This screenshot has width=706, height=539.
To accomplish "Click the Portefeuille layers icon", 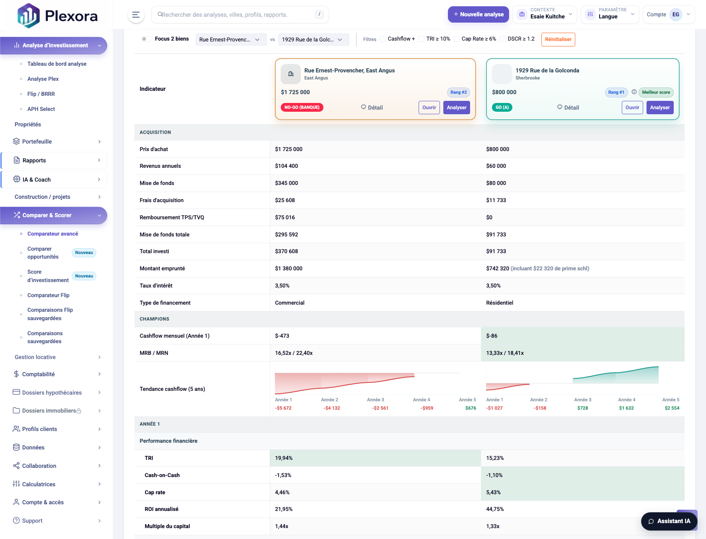I will [16, 141].
